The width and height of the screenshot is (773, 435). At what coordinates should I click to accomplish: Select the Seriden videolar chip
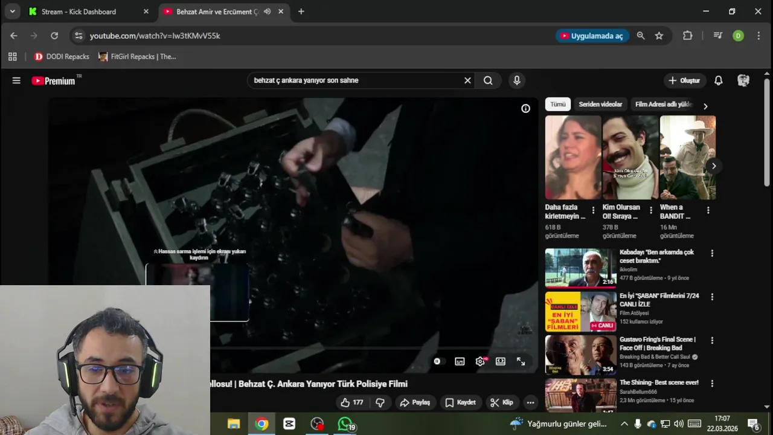pos(600,105)
